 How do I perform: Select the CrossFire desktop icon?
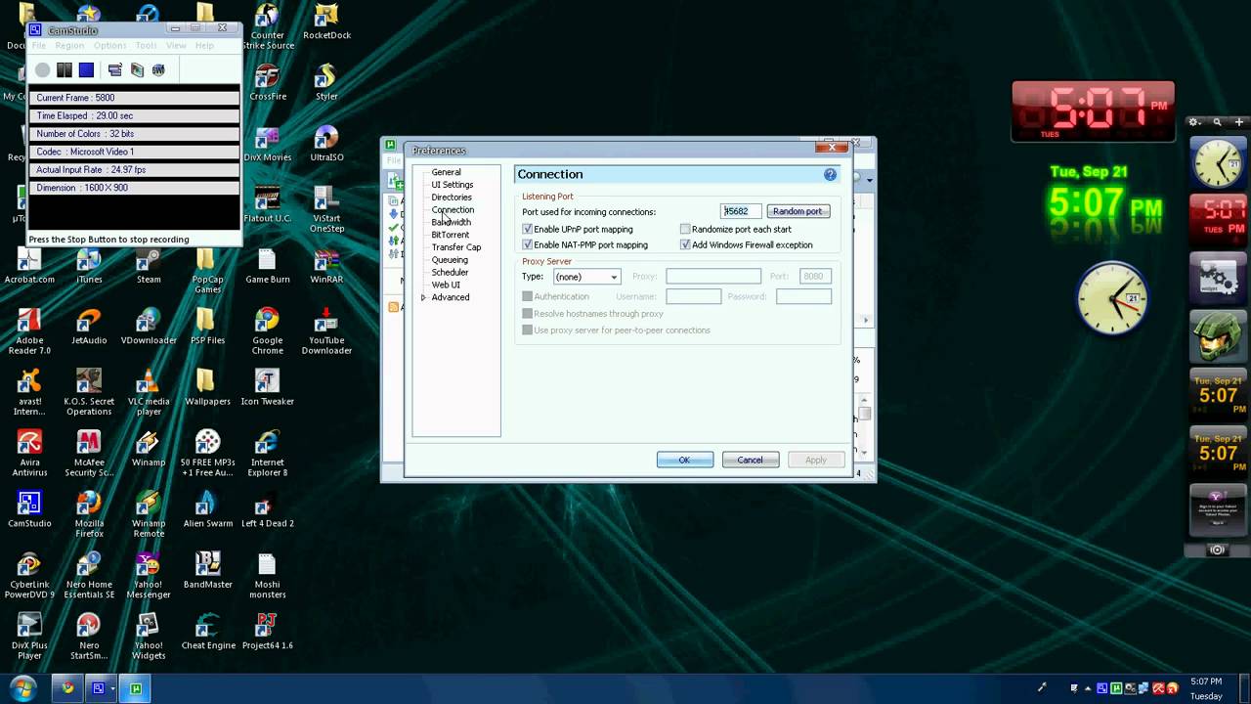click(x=267, y=82)
